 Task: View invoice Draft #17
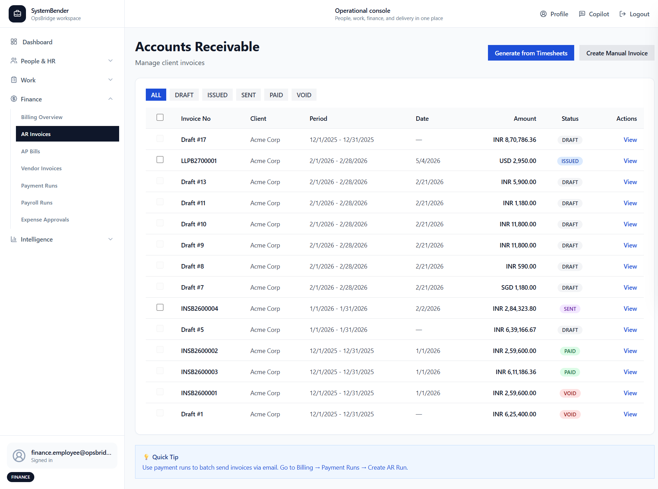630,140
